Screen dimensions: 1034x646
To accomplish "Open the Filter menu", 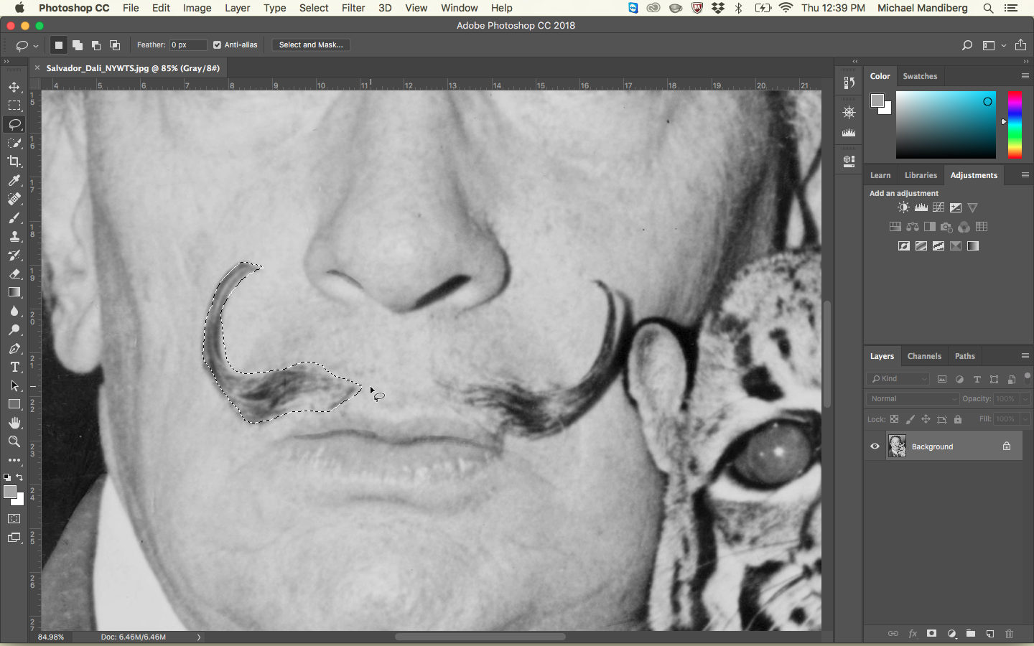I will 353,8.
